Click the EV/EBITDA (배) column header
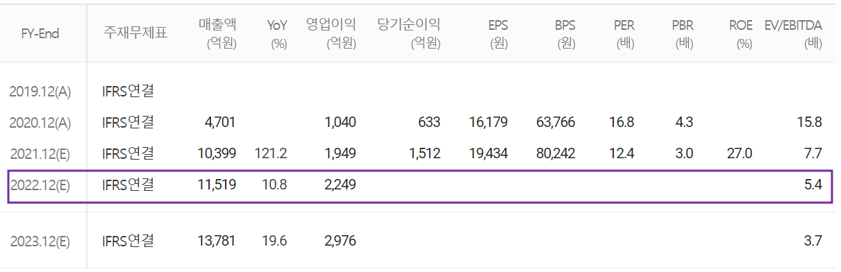Viewport: 841px width, 272px height. pos(792,34)
